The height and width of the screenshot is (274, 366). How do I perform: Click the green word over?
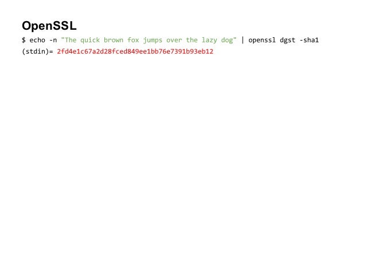point(174,40)
